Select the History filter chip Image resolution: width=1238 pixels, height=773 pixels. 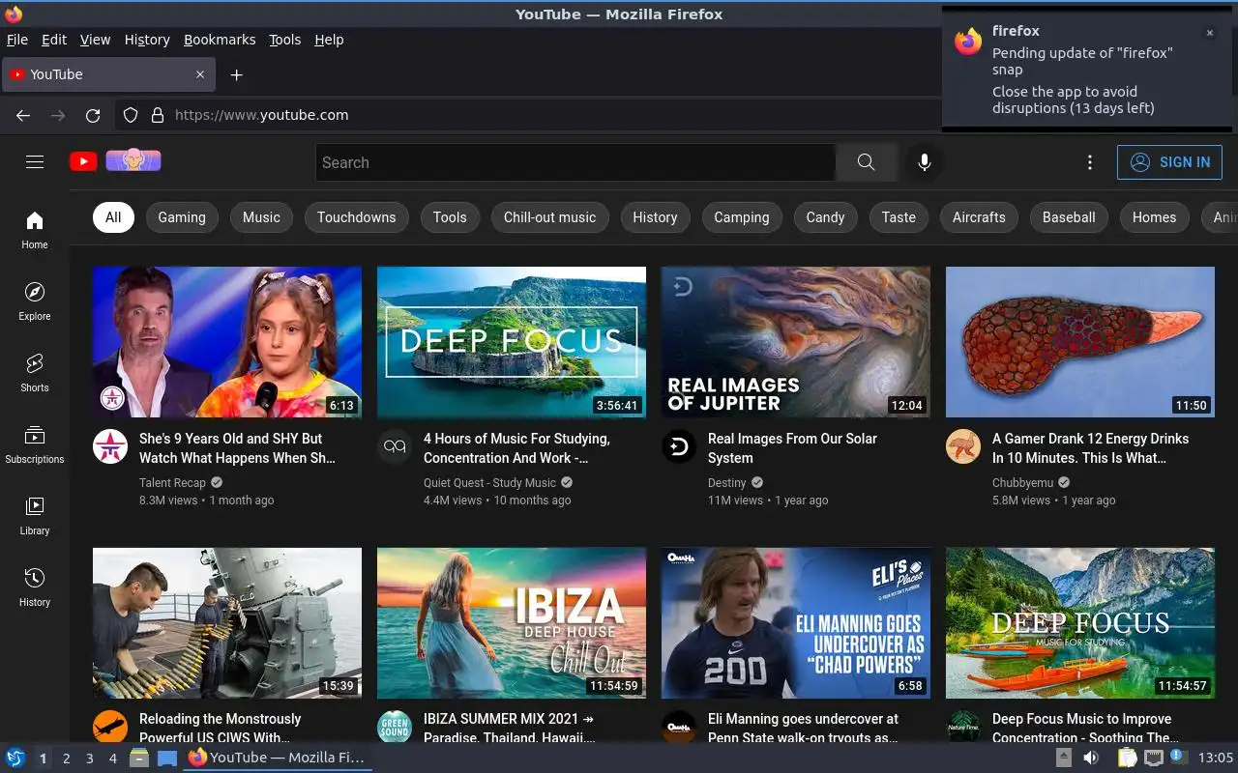click(655, 217)
